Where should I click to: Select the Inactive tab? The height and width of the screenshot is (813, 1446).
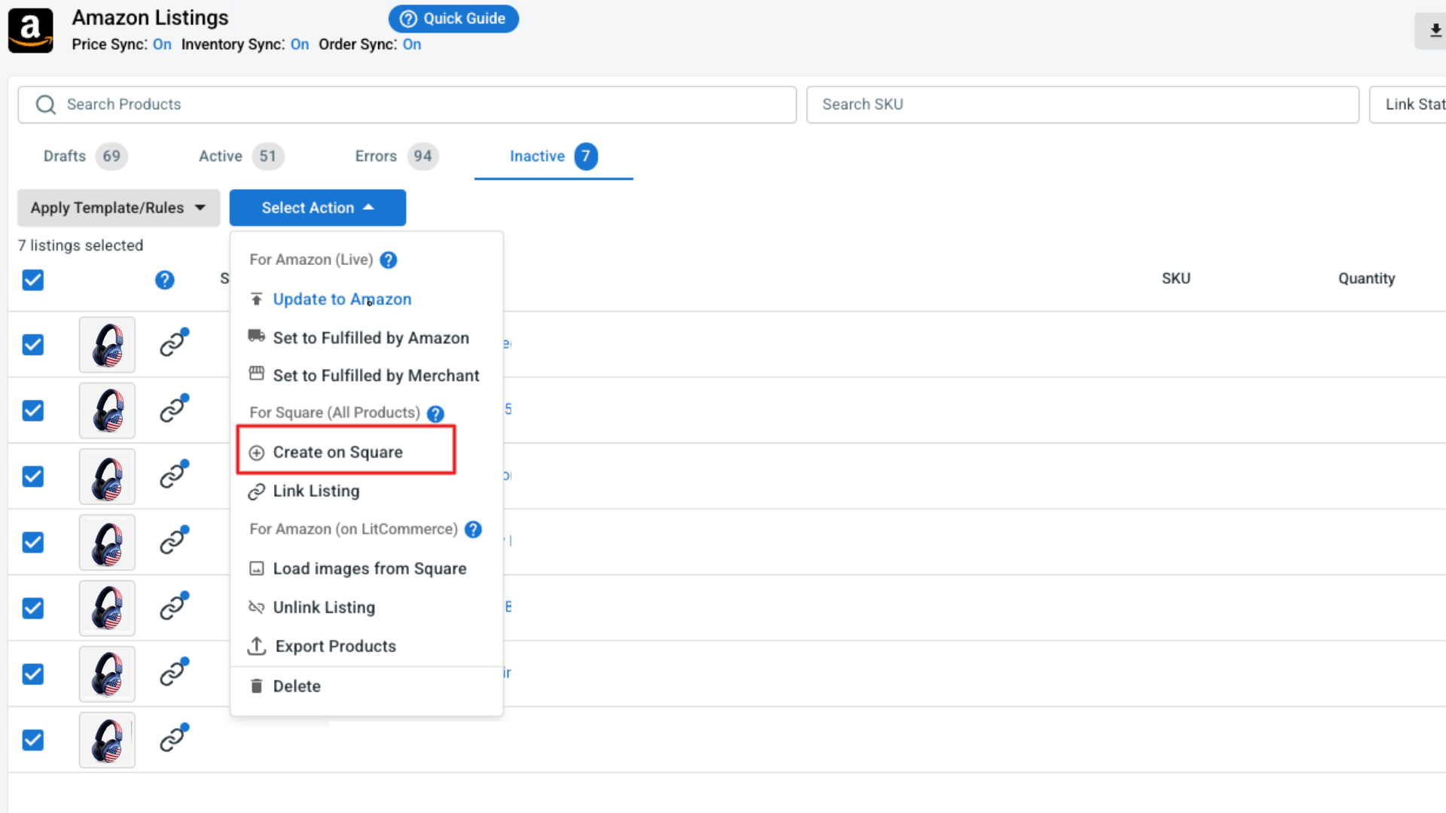(x=554, y=157)
